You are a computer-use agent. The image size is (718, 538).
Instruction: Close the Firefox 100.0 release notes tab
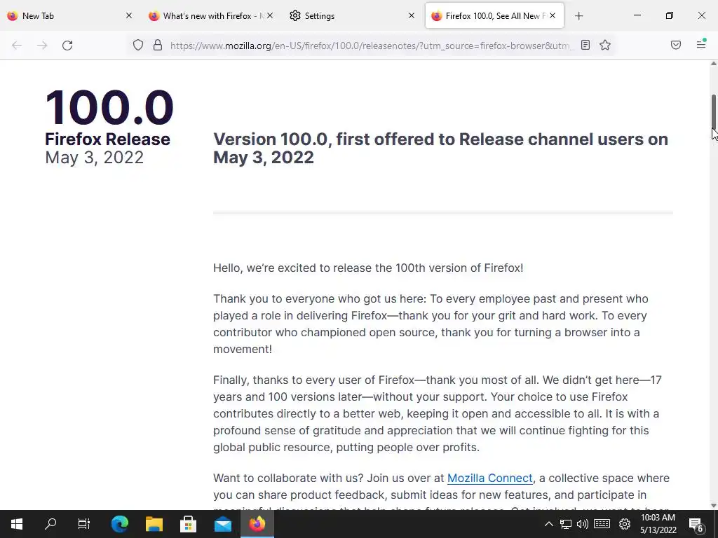pyautogui.click(x=553, y=15)
